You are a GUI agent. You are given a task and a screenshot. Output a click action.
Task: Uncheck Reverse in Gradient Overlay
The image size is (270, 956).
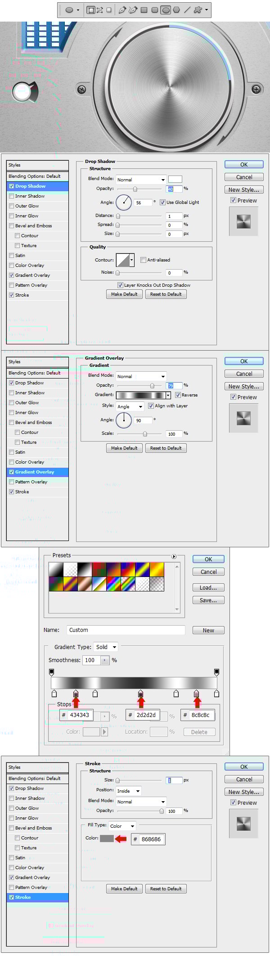pos(178,395)
